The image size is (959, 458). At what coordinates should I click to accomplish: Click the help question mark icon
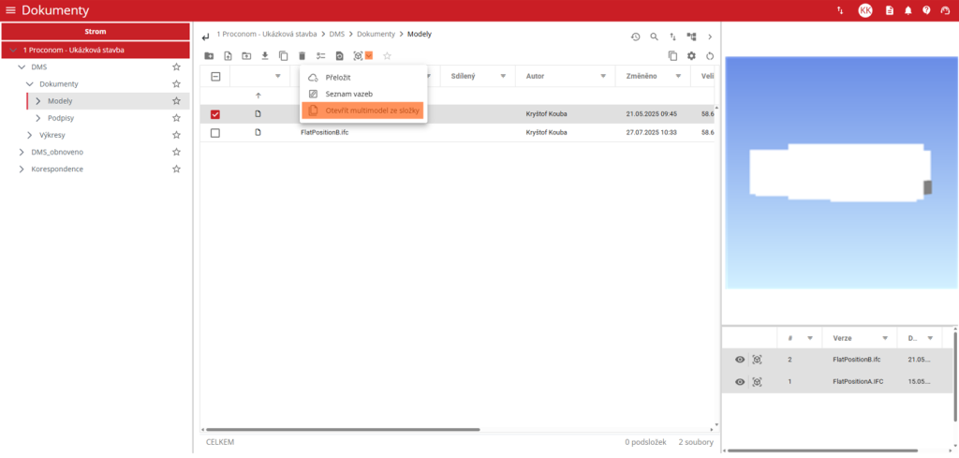(x=925, y=10)
